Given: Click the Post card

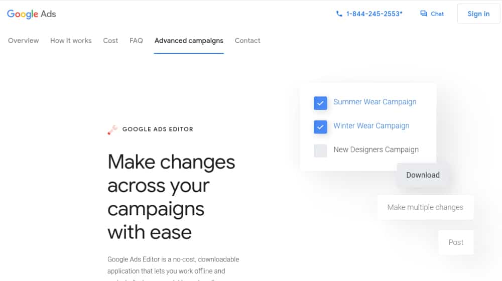Looking at the screenshot, I should (456, 242).
